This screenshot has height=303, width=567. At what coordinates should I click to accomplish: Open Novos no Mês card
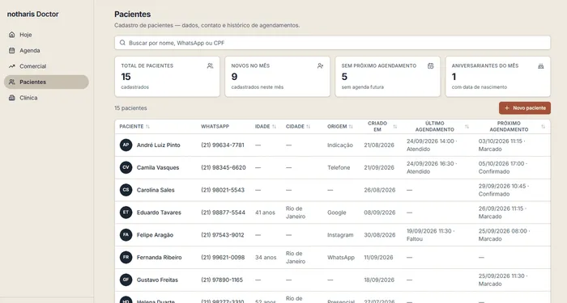pos(277,77)
